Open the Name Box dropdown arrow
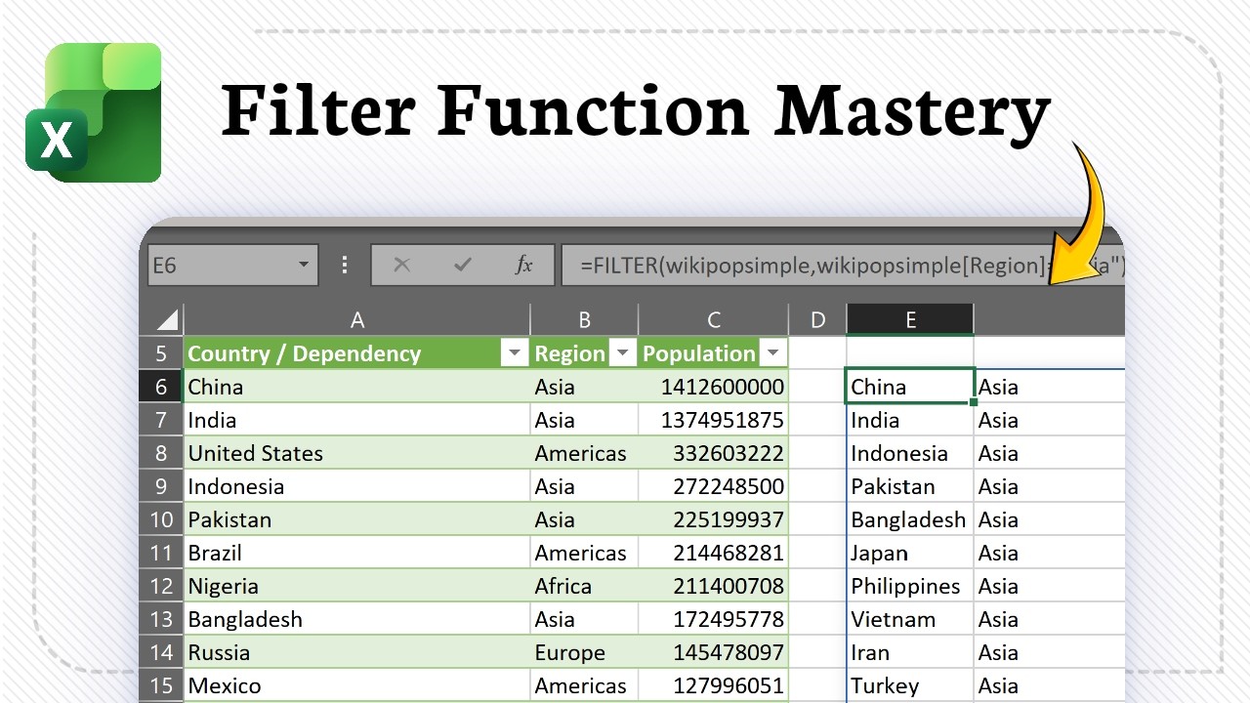This screenshot has width=1250, height=703. click(304, 265)
